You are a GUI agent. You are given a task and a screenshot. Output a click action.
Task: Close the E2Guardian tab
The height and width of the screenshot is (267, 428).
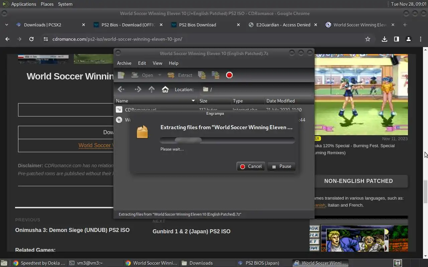(315, 25)
